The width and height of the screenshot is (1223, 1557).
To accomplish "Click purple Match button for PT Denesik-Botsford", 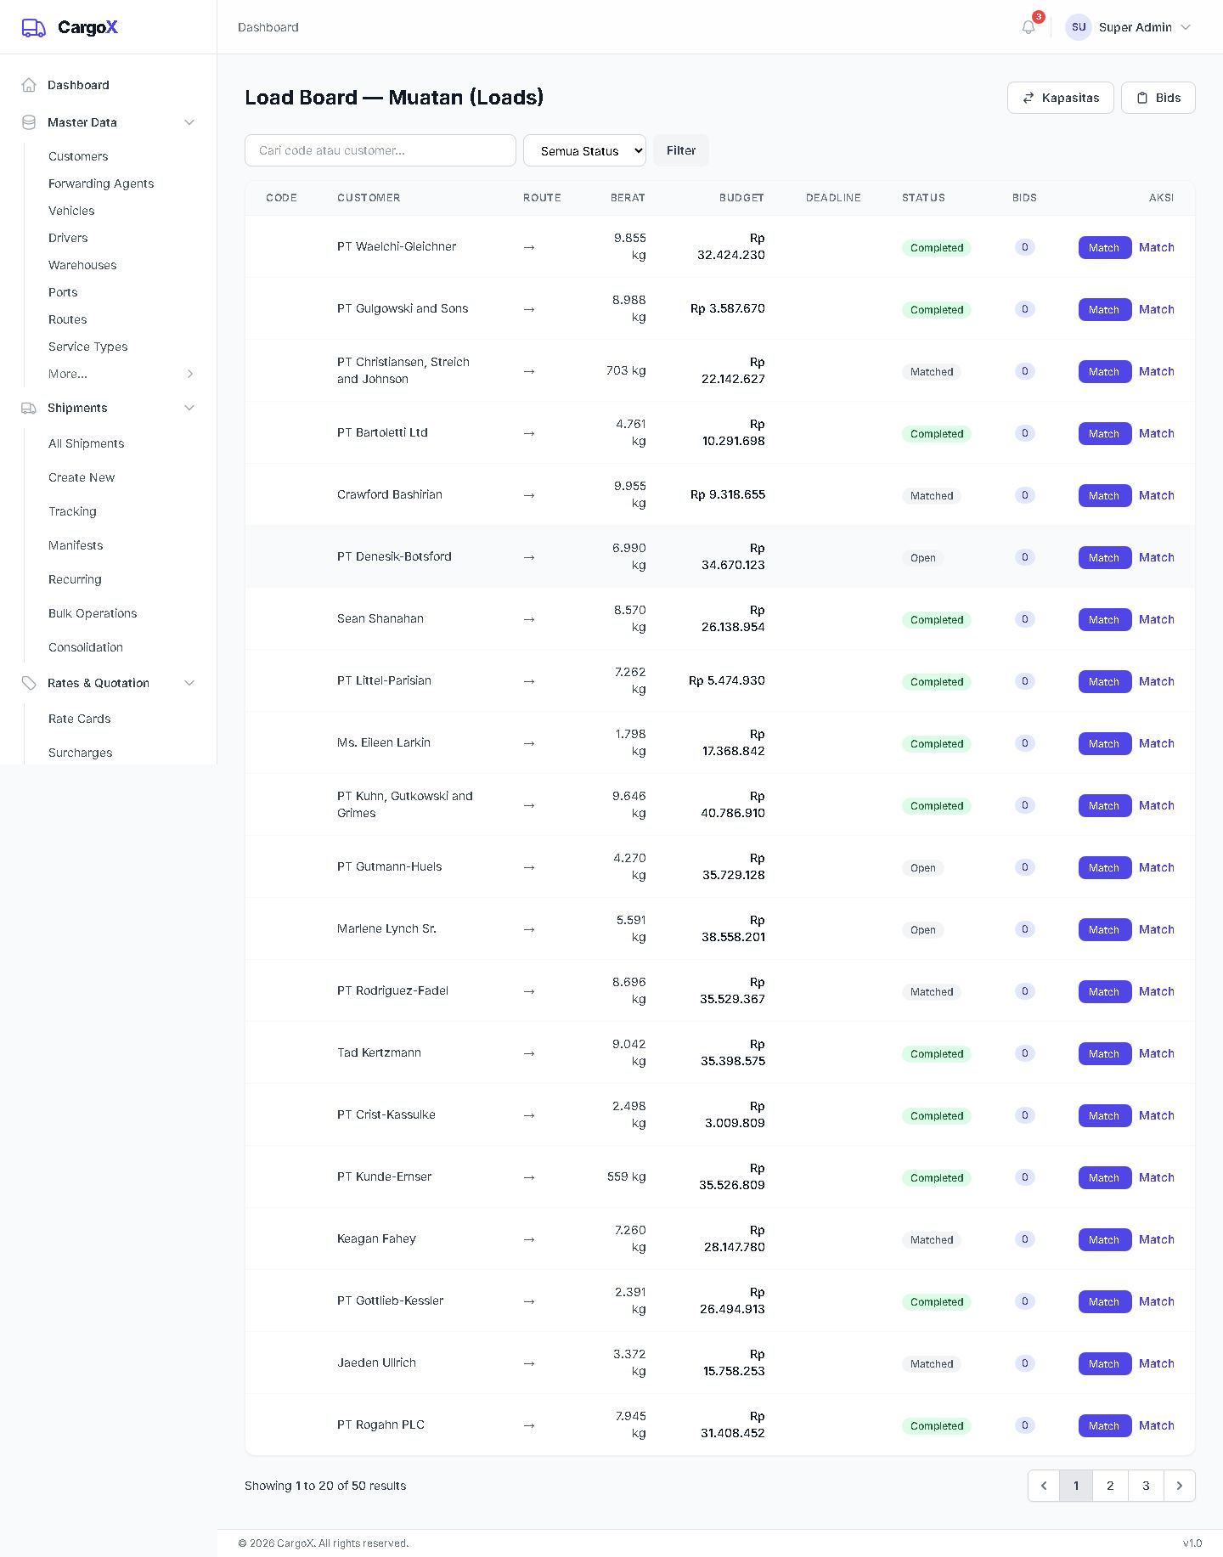I will pos(1105,557).
